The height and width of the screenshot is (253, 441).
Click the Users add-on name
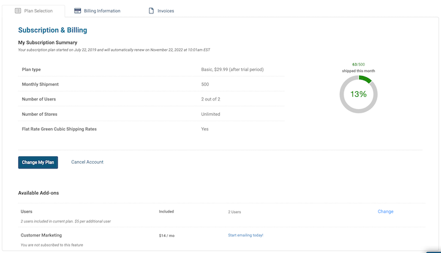26,211
